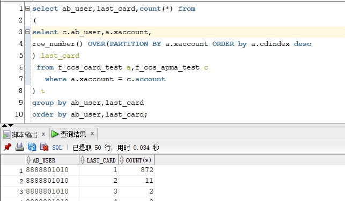Click the red pin icon in results toolbar
Viewport: 345px width, 201px height.
8,147
